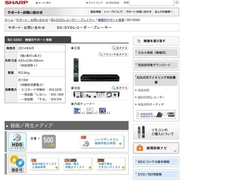Screen dimensions: 225x182
Task: Open the 製品情報 menu item
Action: [95, 12]
